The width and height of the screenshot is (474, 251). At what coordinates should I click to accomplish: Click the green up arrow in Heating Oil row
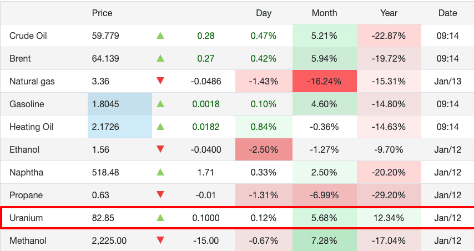point(160,127)
